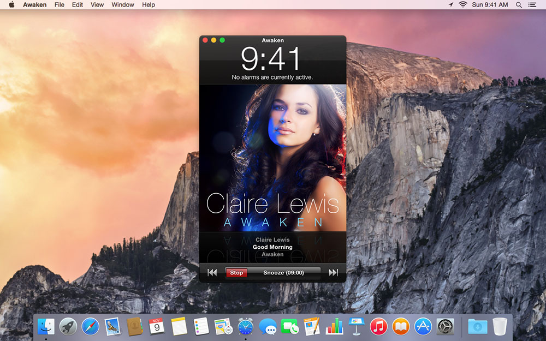Open Launchpad from the dock
Image resolution: width=546 pixels, height=341 pixels.
tap(68, 327)
